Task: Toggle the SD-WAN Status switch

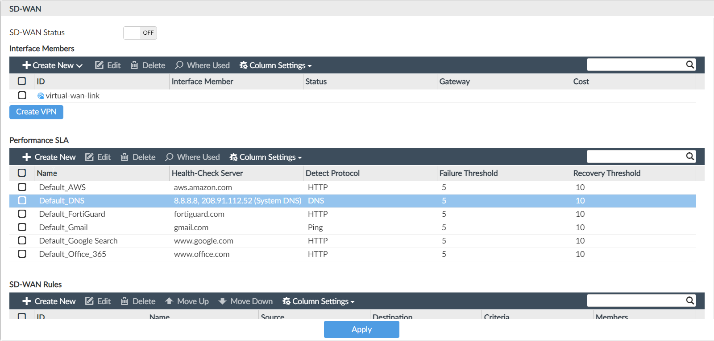Action: [140, 32]
